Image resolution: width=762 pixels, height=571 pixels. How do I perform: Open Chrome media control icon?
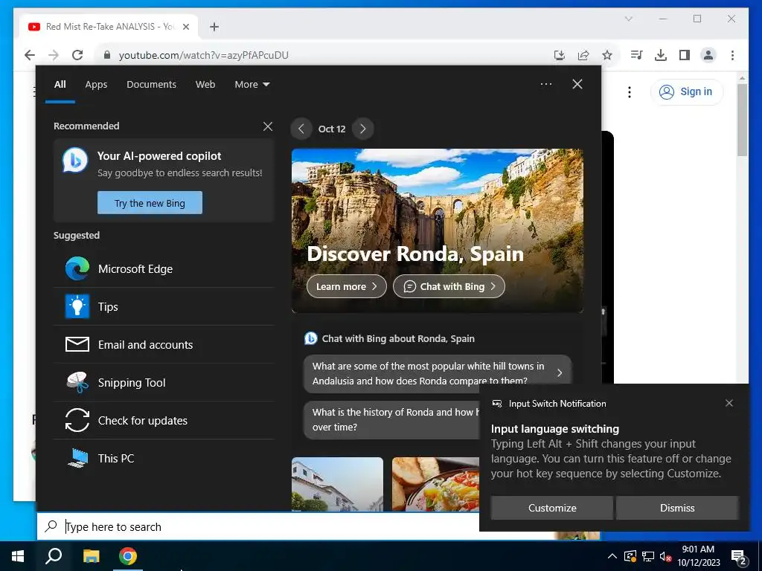click(x=637, y=55)
